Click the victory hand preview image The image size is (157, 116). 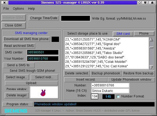pyautogui.click(x=43, y=93)
